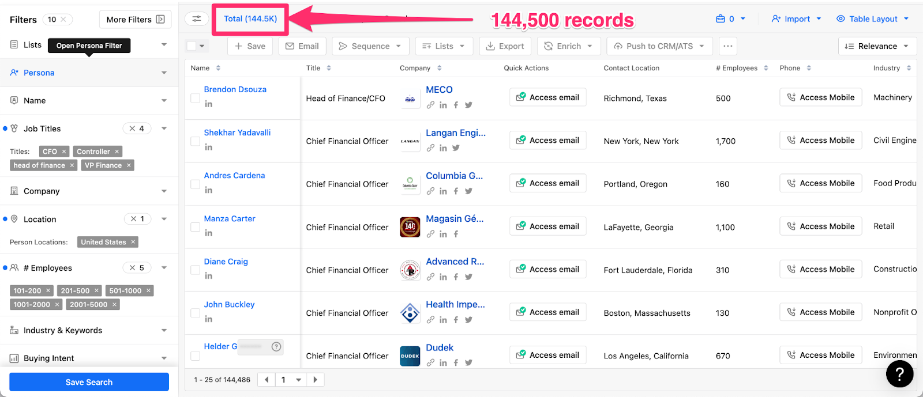The height and width of the screenshot is (397, 923).
Task: Select Brendon Dsouza's row checkbox
Action: (195, 98)
